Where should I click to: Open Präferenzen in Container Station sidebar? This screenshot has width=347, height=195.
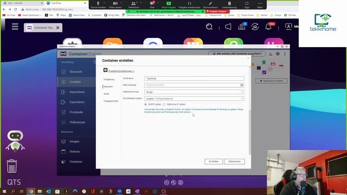[76, 122]
